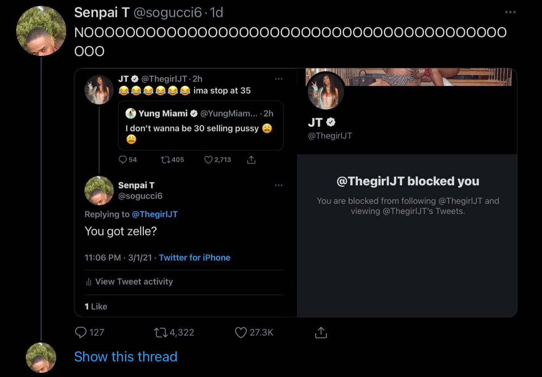Like the tweet with 27.3K likes
This screenshot has width=542, height=377.
(x=241, y=332)
